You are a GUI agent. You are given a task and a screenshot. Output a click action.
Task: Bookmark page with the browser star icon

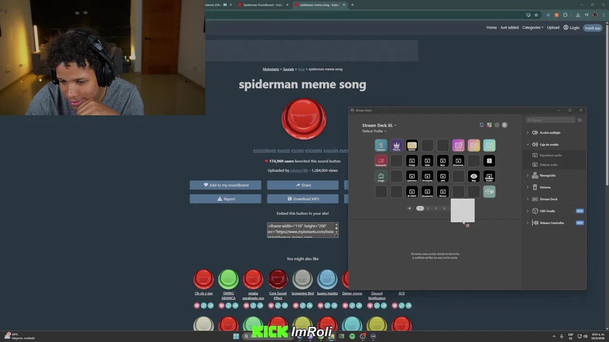pyautogui.click(x=536, y=15)
